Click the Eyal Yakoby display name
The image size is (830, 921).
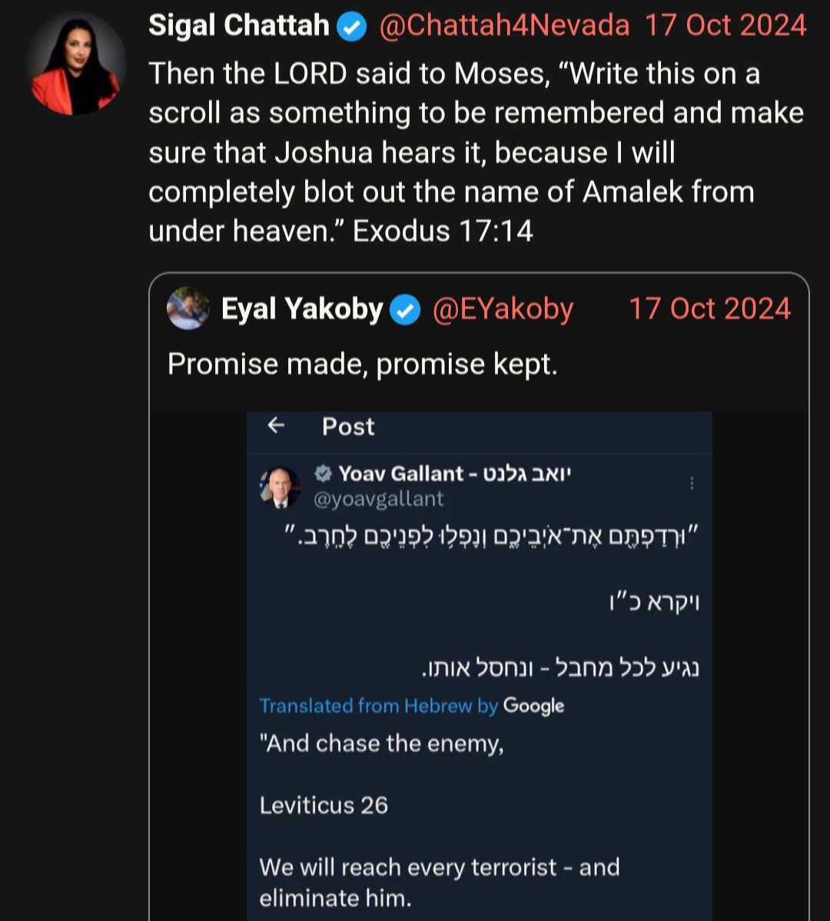[x=302, y=309]
